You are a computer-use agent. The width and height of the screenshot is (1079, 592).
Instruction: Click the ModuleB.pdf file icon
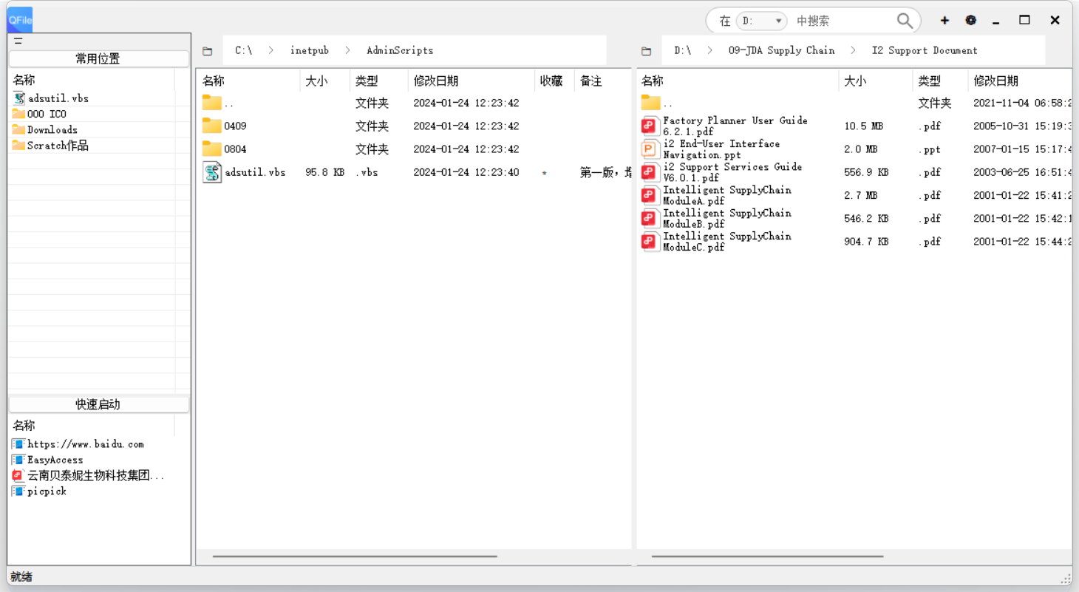coord(650,218)
